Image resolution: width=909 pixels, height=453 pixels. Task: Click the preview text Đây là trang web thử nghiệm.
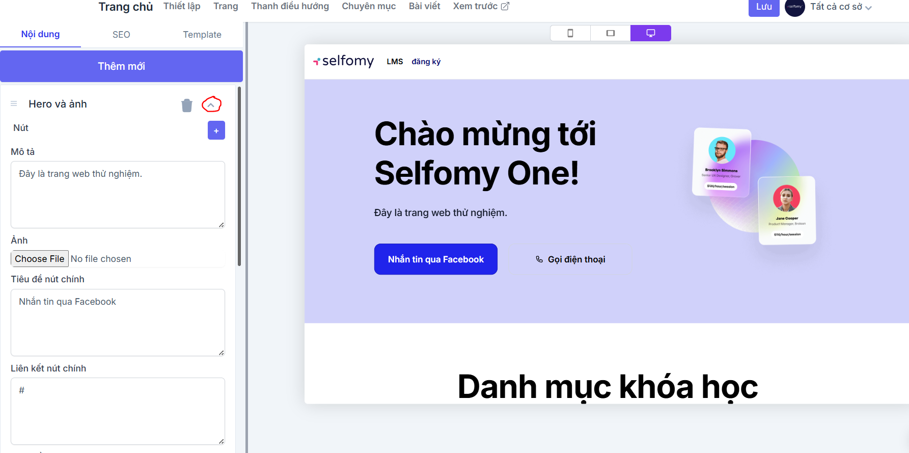coord(440,212)
